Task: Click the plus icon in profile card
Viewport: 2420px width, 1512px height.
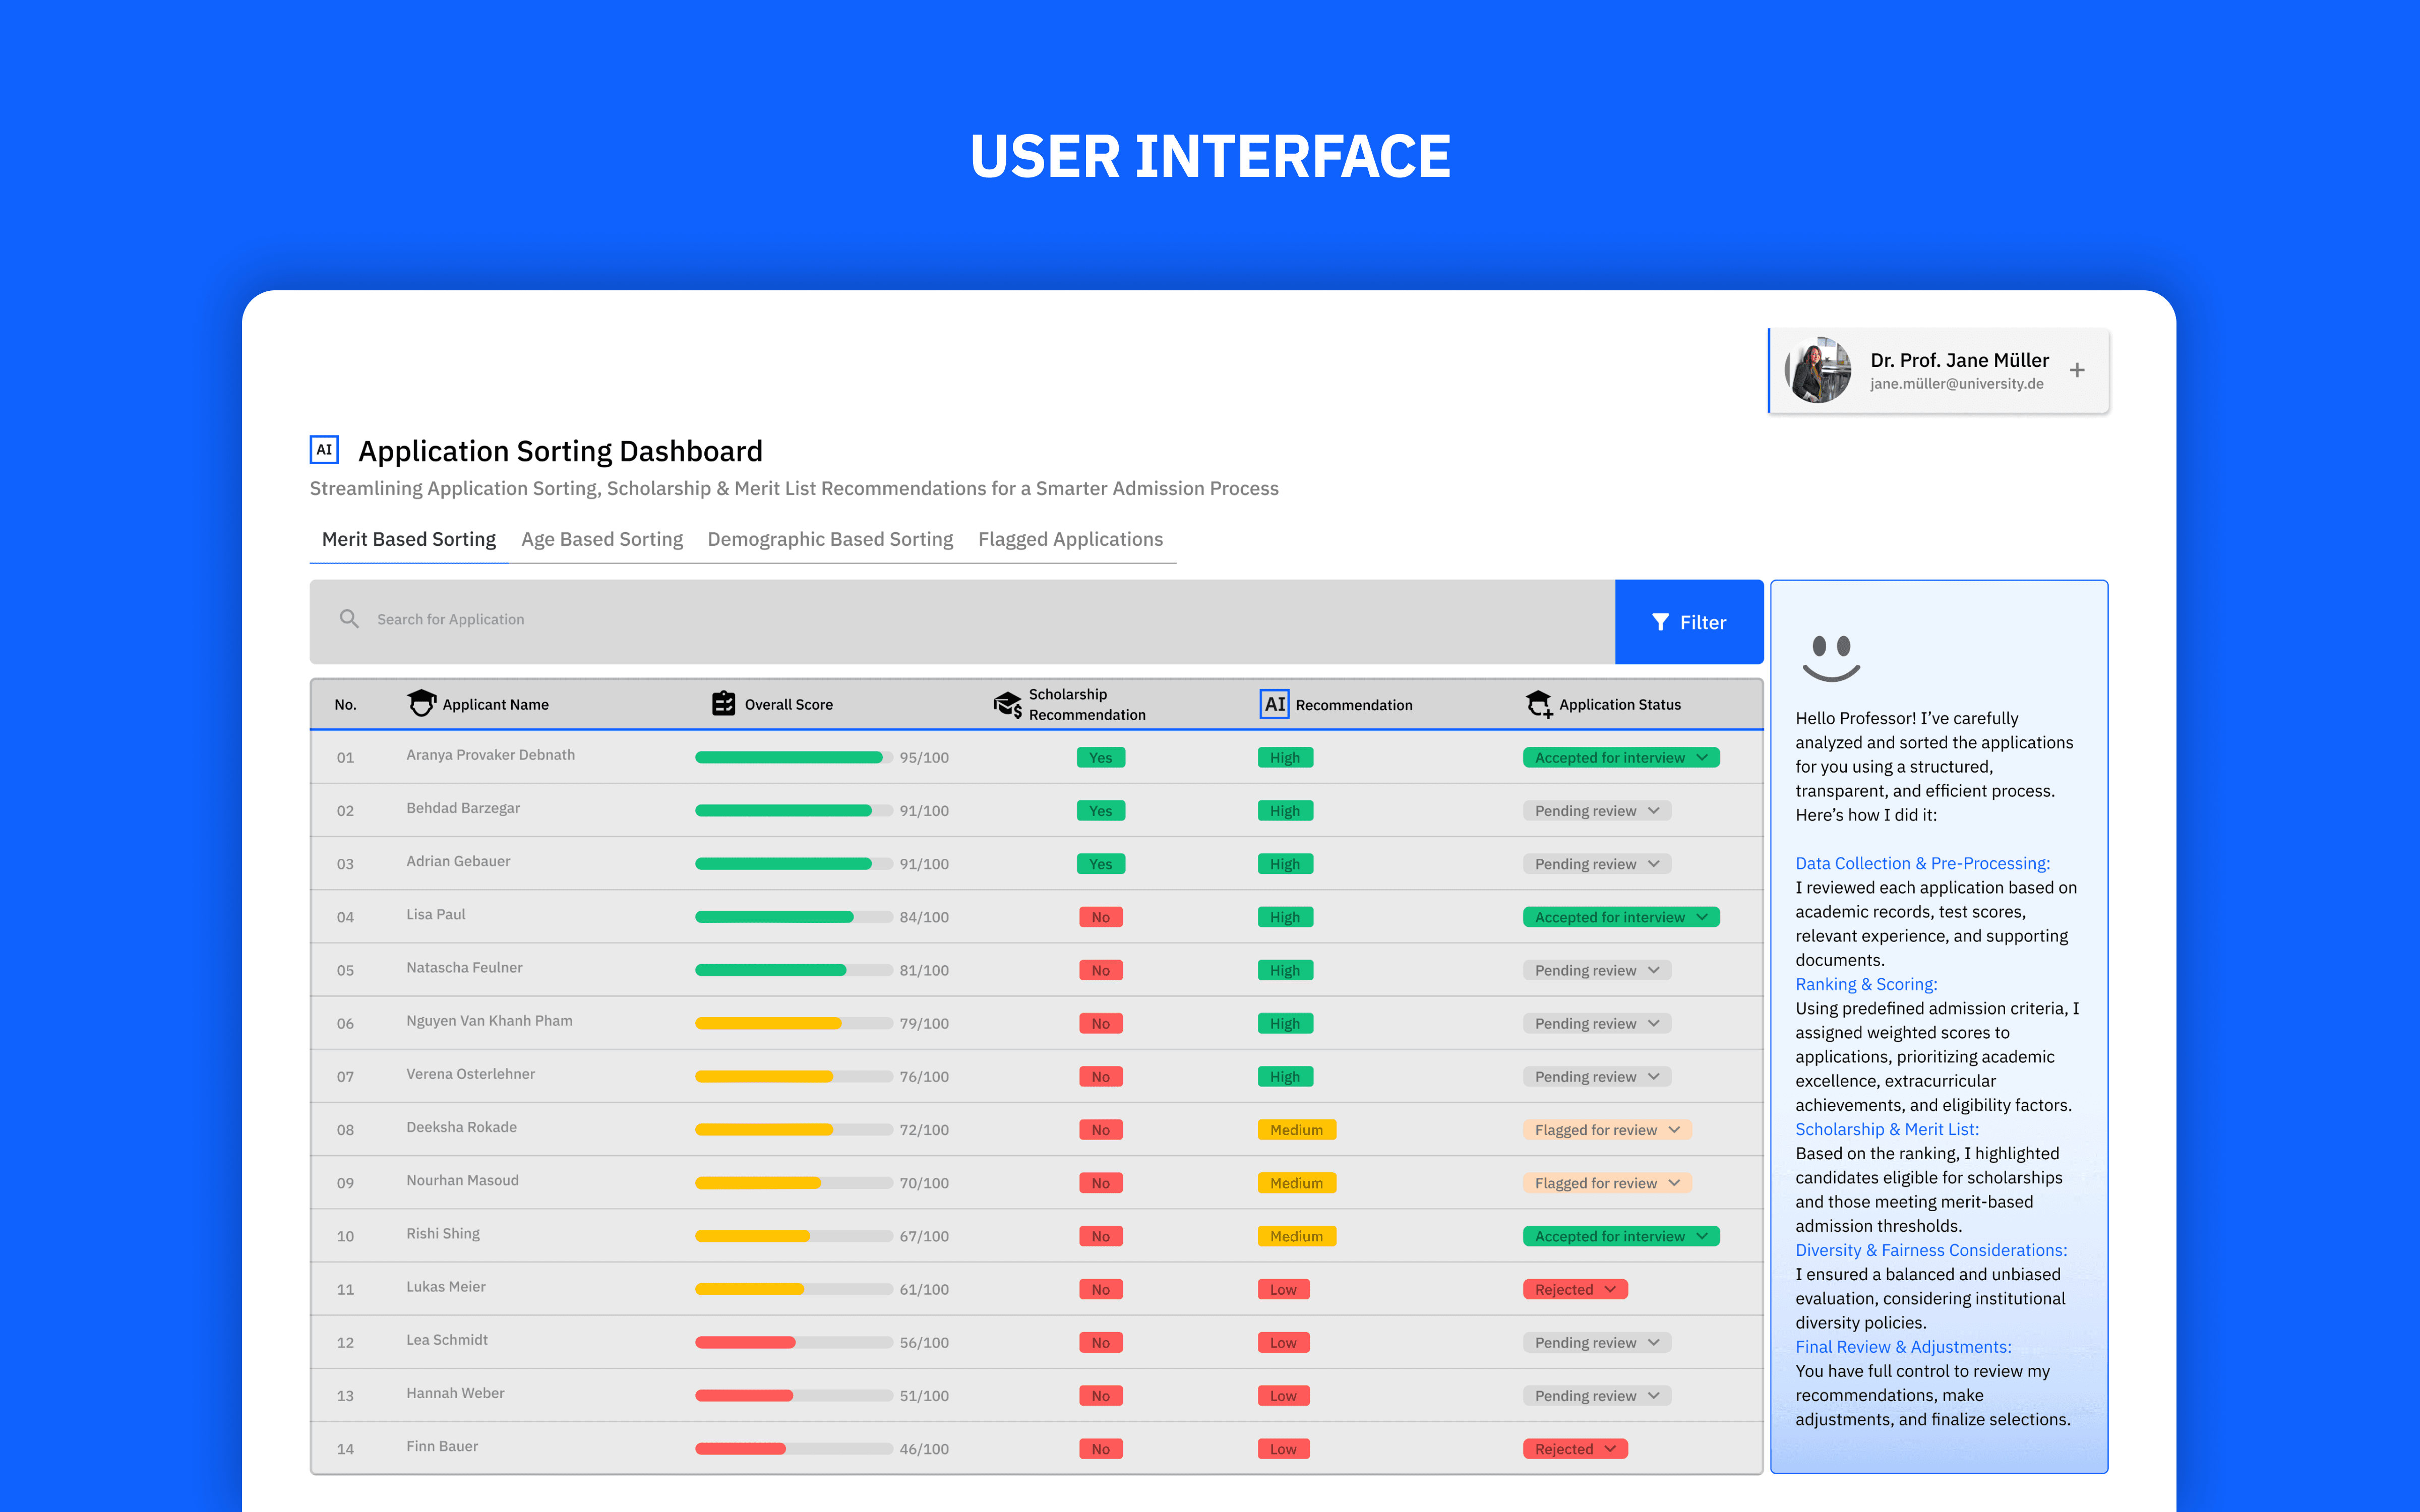Action: pos(2077,370)
